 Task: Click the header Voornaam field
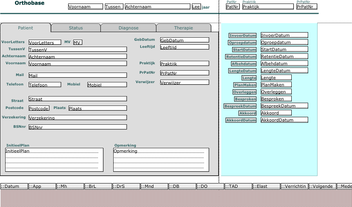tap(85, 7)
